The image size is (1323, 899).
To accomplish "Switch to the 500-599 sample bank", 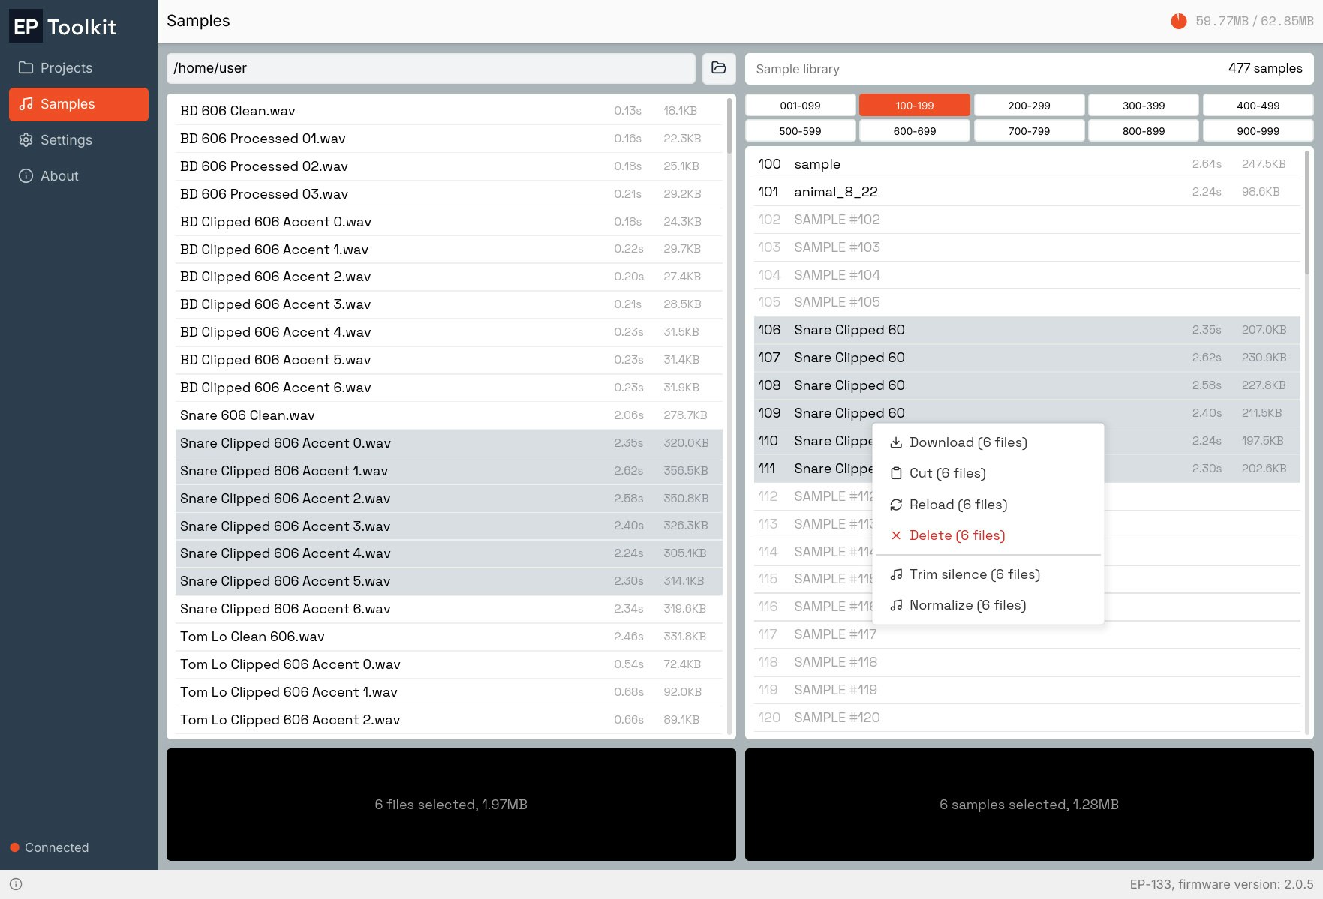I will (800, 131).
